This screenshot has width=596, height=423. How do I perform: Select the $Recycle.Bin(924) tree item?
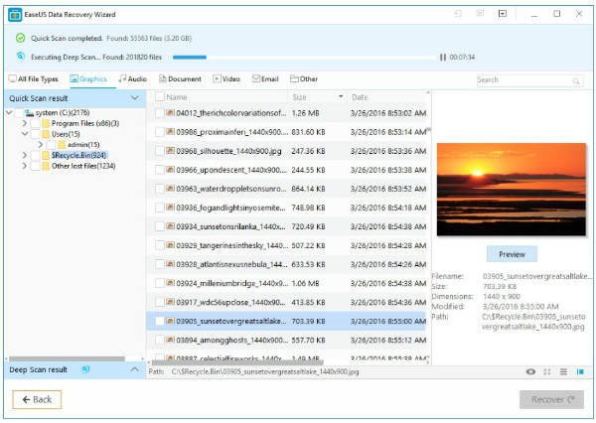(x=79, y=155)
